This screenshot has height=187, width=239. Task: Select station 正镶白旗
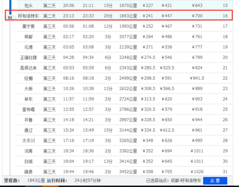pos(28,58)
